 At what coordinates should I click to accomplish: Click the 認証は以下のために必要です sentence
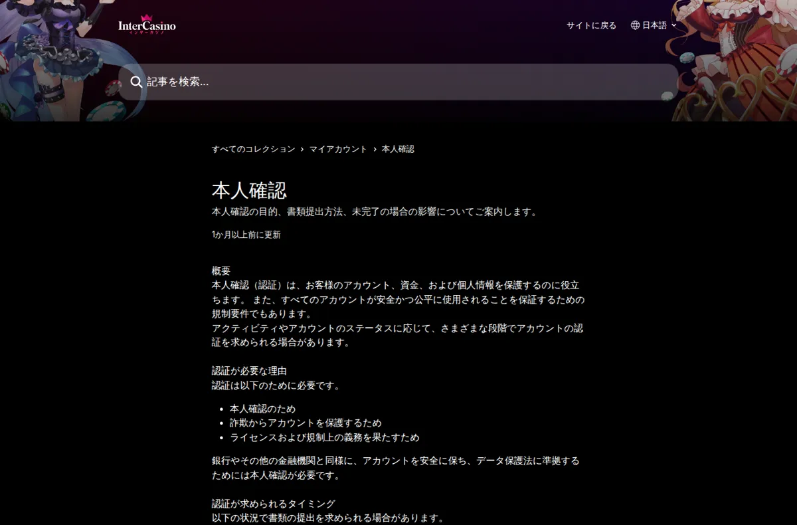[x=276, y=385]
